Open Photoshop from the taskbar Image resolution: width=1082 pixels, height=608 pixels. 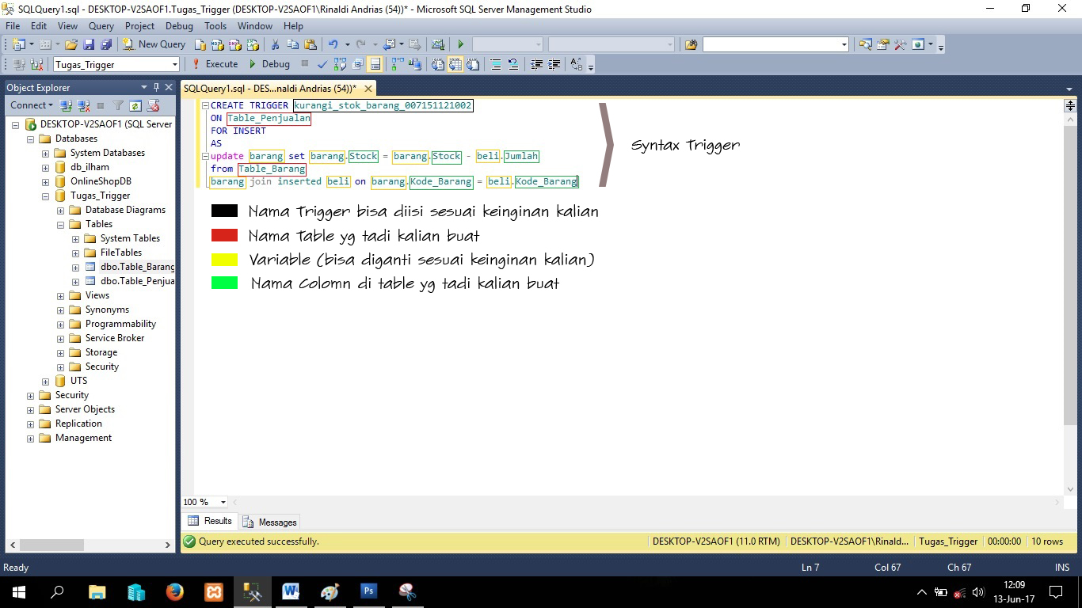(x=368, y=591)
